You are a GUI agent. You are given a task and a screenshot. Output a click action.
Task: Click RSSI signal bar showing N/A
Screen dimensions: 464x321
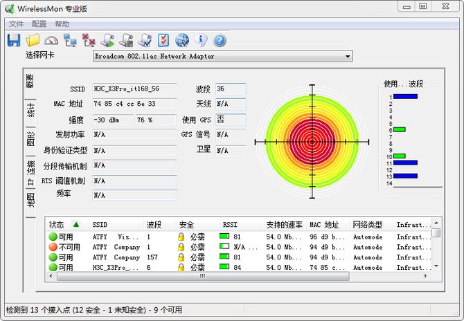pos(224,246)
